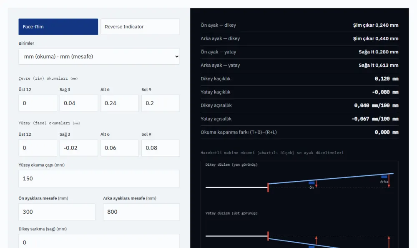Click the rim Alt 6 field with 0.24

coord(120,104)
